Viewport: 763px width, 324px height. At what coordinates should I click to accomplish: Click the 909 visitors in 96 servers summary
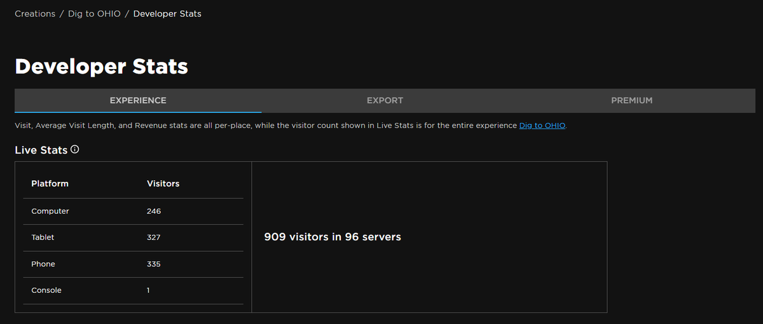[x=333, y=237]
